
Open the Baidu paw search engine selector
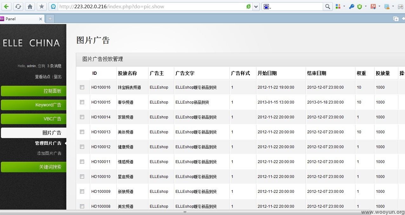[267, 6]
